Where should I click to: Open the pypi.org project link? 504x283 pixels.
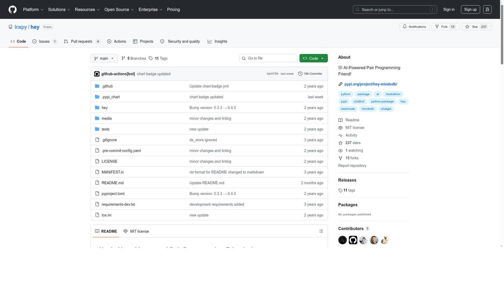tap(370, 84)
